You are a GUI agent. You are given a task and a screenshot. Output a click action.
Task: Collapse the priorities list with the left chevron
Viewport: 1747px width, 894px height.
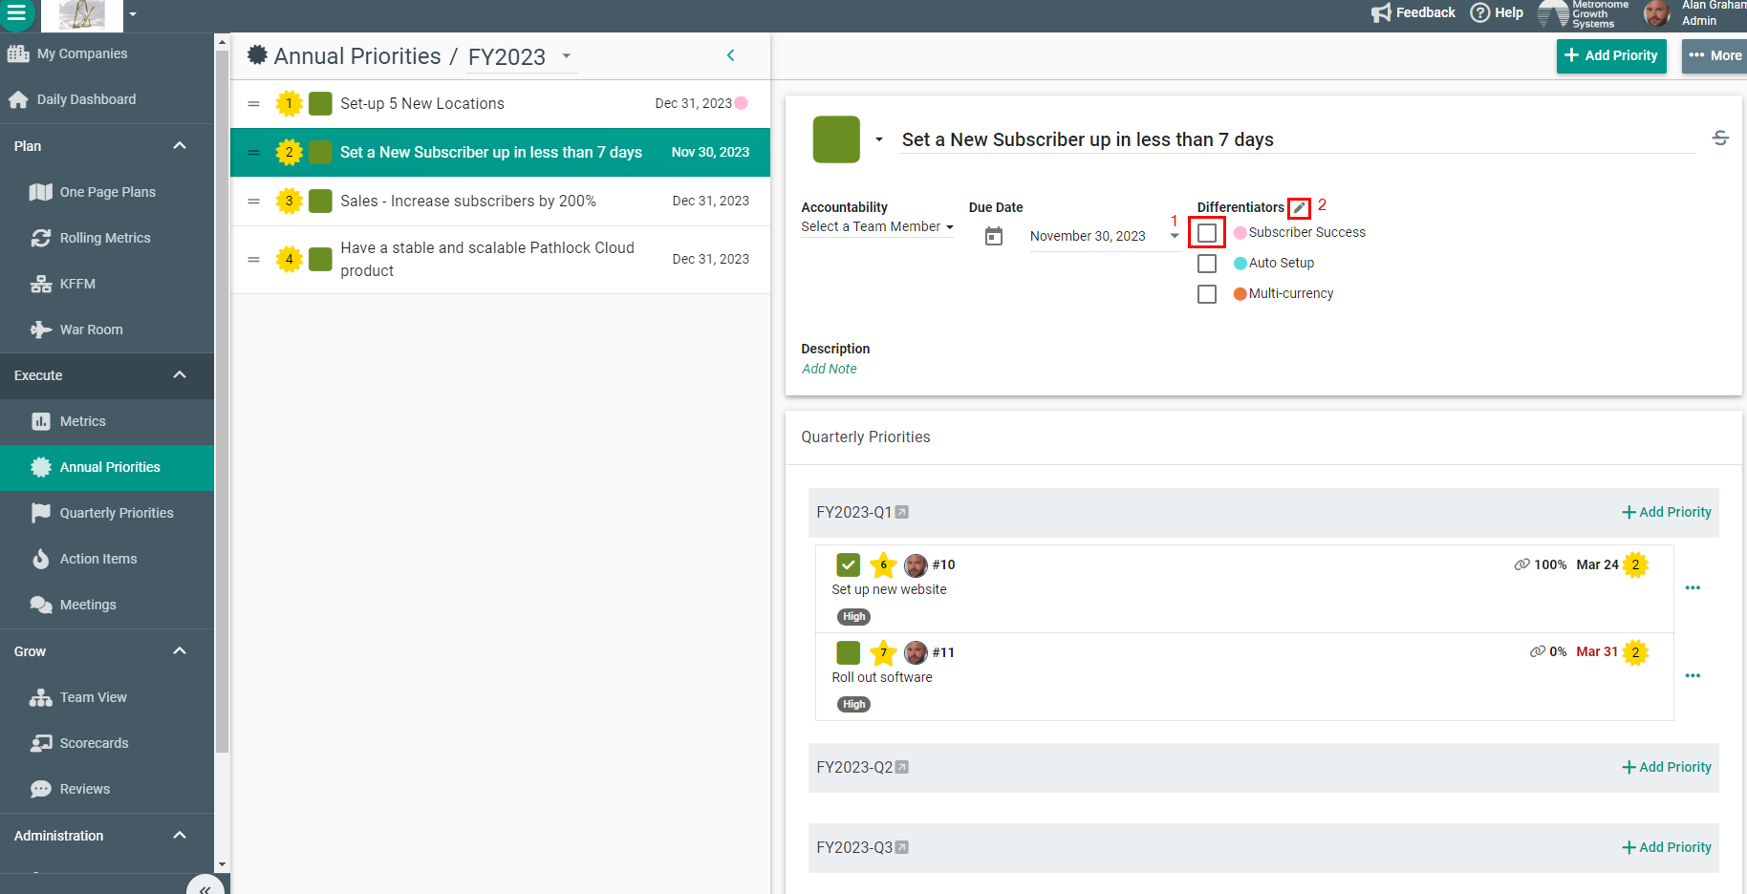point(731,55)
